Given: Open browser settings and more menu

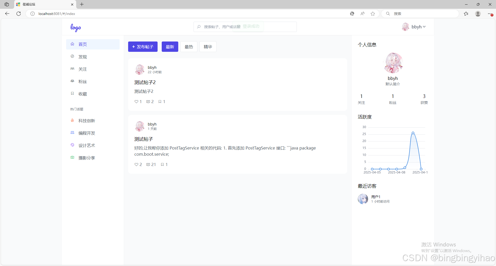Looking at the screenshot, I should point(490,14).
